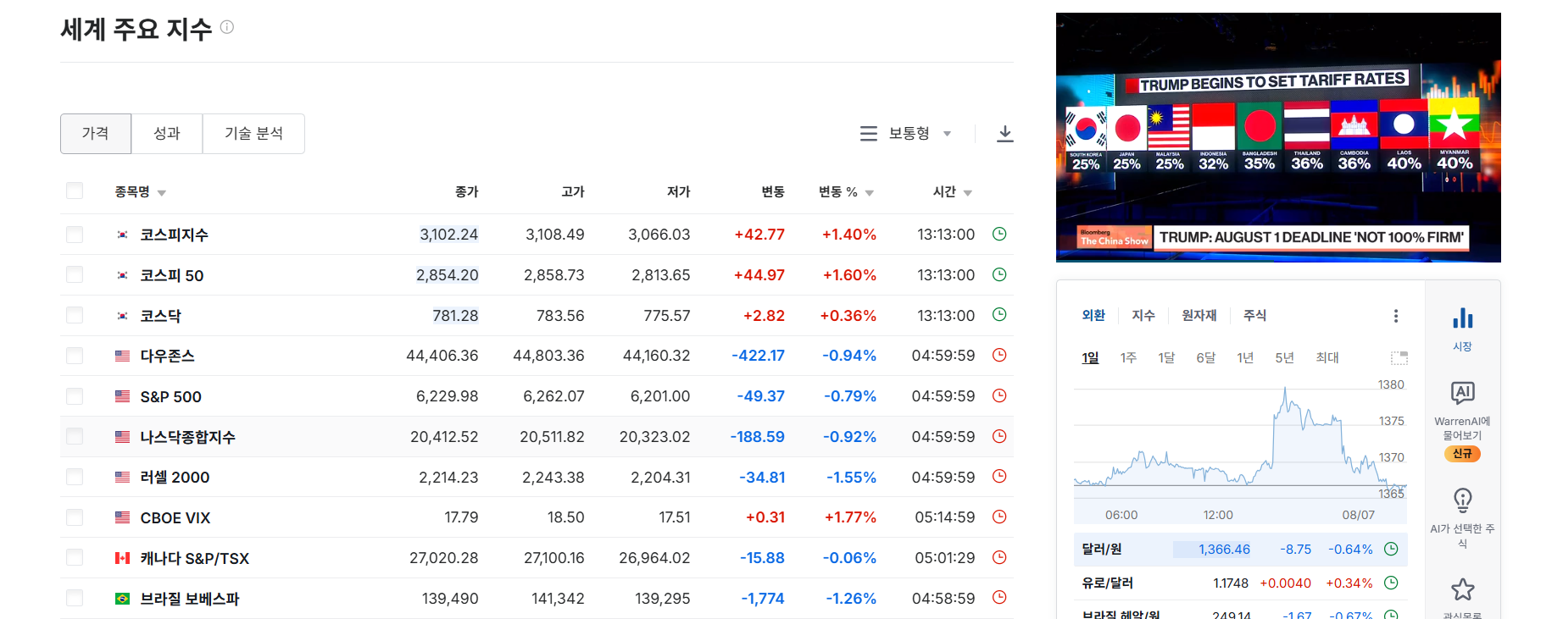Check the 다우존스 row checkbox
Screen dimensions: 1563x619
[x=75, y=356]
